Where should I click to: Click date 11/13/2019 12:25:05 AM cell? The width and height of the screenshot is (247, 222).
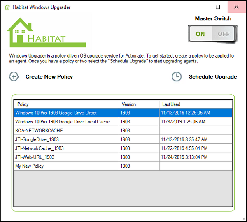196,113
